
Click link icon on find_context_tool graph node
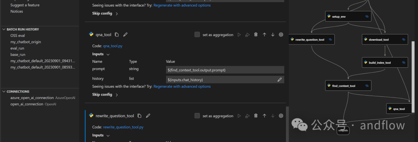[367, 86]
